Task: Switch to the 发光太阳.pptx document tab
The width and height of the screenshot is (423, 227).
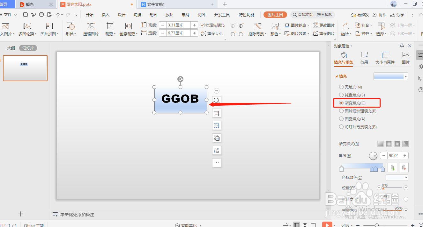Action: pyautogui.click(x=78, y=5)
